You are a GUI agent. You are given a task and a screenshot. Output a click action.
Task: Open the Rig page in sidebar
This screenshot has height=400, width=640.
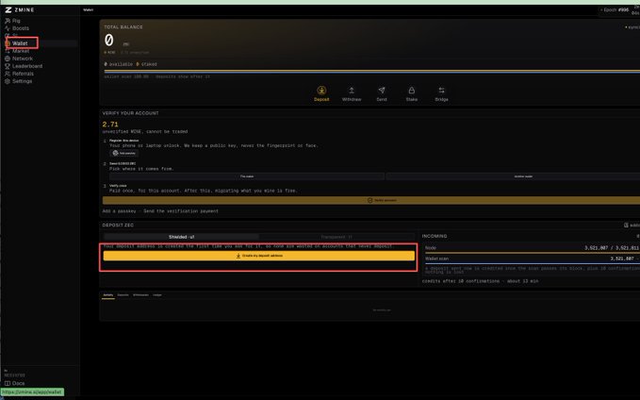(16, 21)
